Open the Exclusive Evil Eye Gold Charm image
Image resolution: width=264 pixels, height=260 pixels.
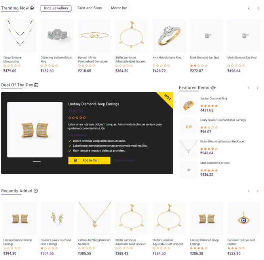(244, 218)
